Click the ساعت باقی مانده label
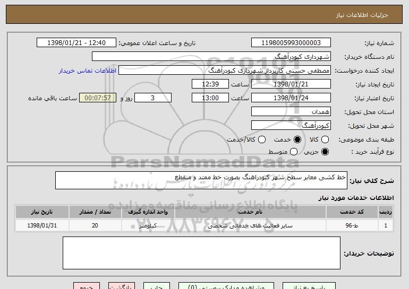 click(x=53, y=98)
